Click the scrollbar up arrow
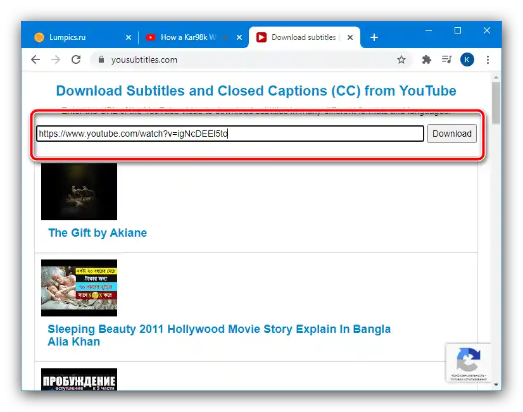The width and height of the screenshot is (523, 412). pos(496,77)
